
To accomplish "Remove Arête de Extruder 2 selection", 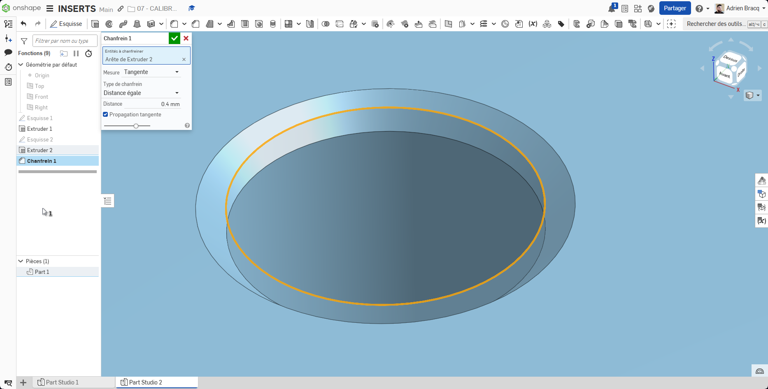I will pos(184,60).
